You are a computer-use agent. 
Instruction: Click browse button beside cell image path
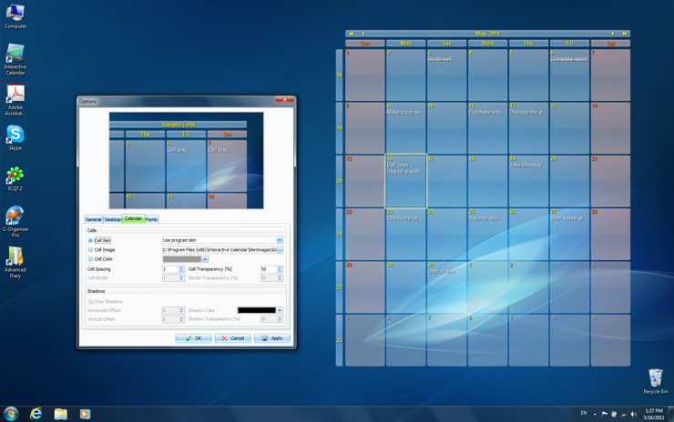click(x=280, y=250)
